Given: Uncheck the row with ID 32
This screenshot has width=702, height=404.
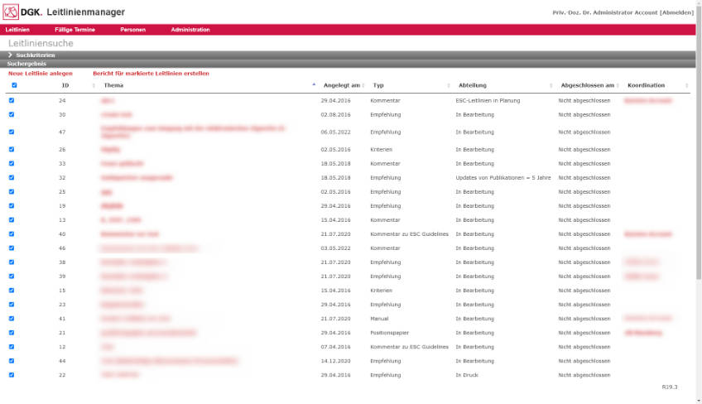Looking at the screenshot, I should (x=12, y=177).
